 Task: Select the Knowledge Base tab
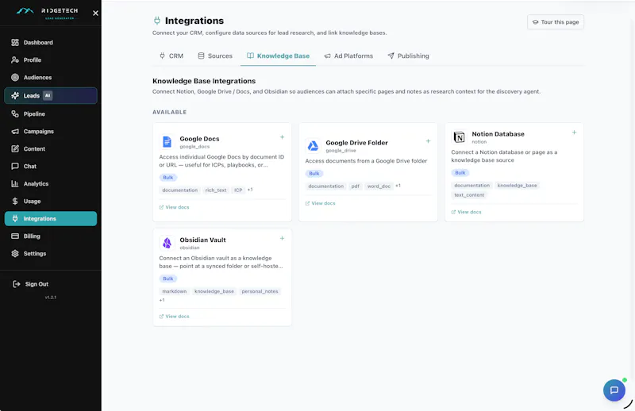(x=279, y=56)
